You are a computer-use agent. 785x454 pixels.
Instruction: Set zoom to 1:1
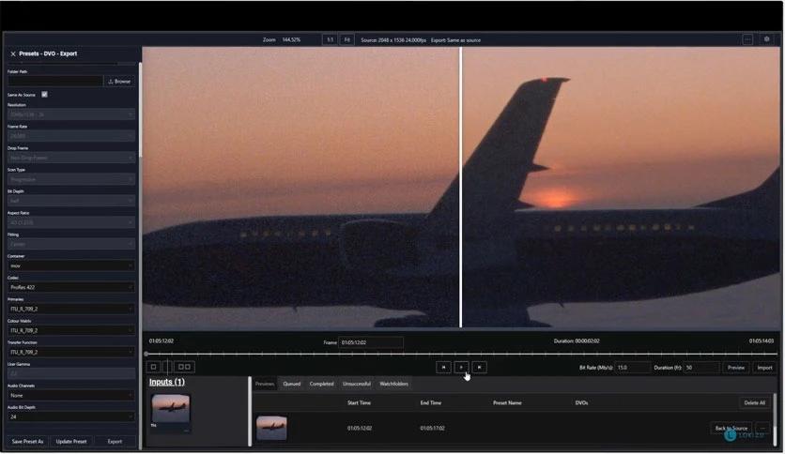(329, 39)
